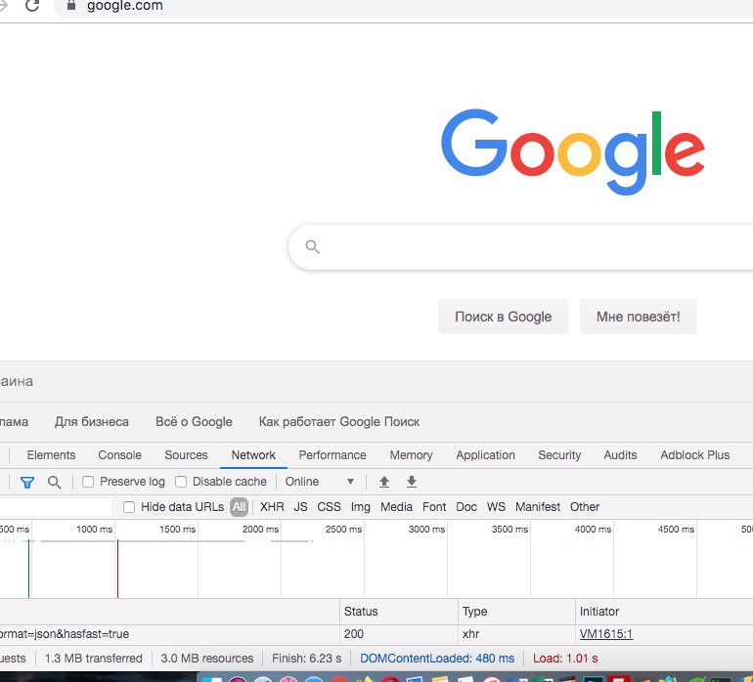Open the Memory tab
The width and height of the screenshot is (753, 682).
pyautogui.click(x=411, y=455)
